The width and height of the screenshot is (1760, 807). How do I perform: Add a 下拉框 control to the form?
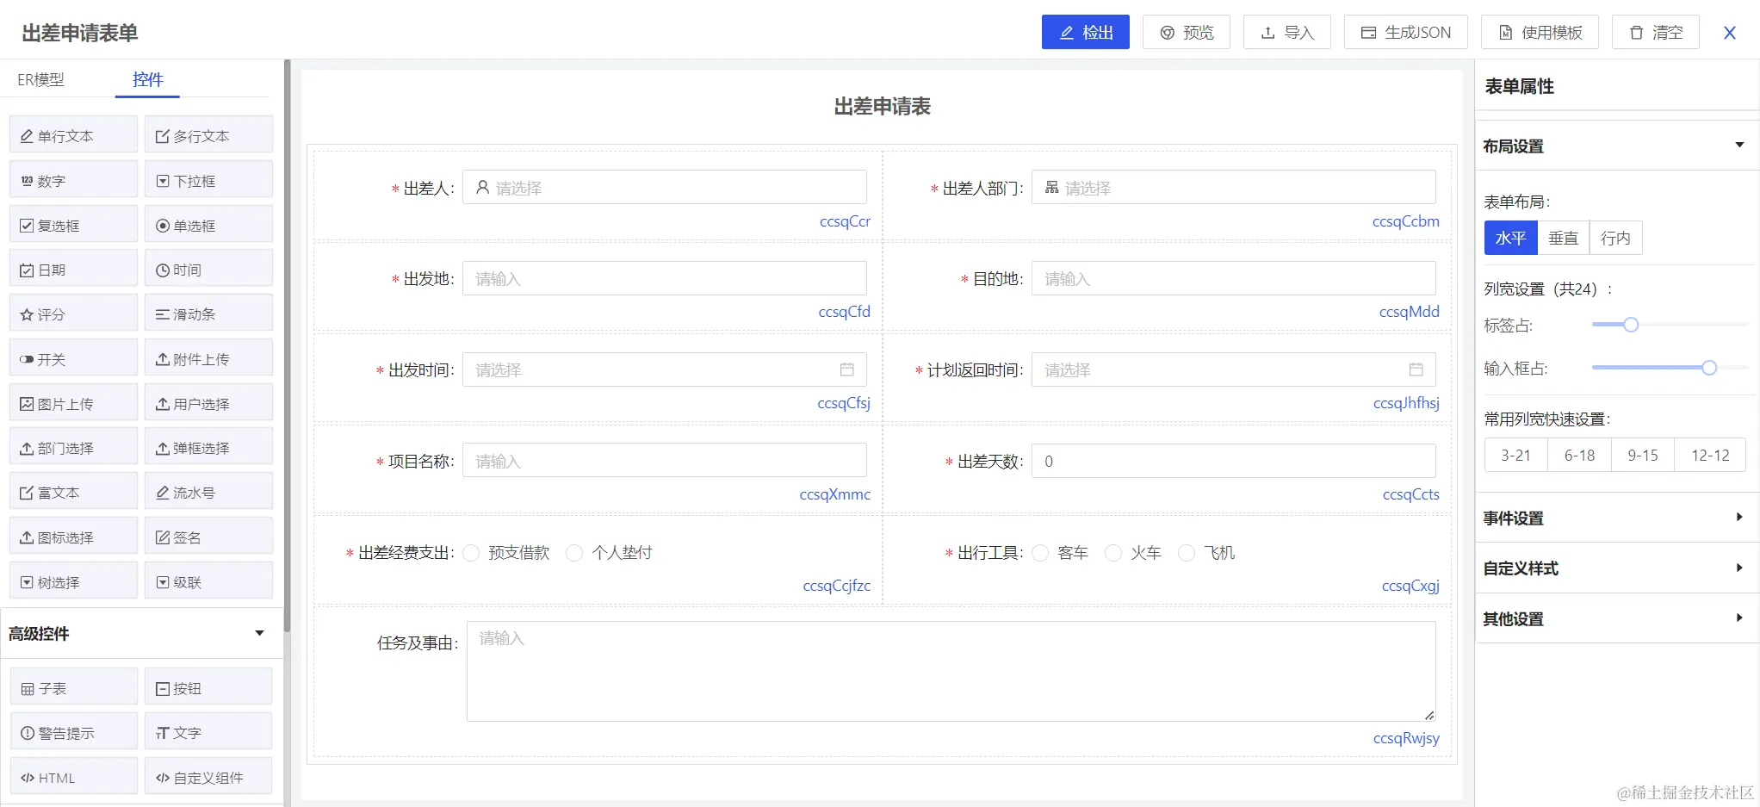[208, 180]
